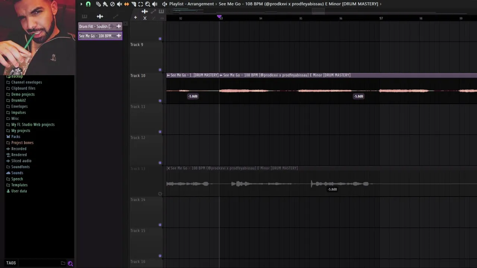The image size is (477, 268).
Task: Select the Draw pencil tool
Action: click(x=98, y=4)
